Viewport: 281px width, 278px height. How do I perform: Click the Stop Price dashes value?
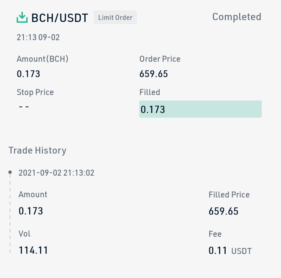(24, 107)
